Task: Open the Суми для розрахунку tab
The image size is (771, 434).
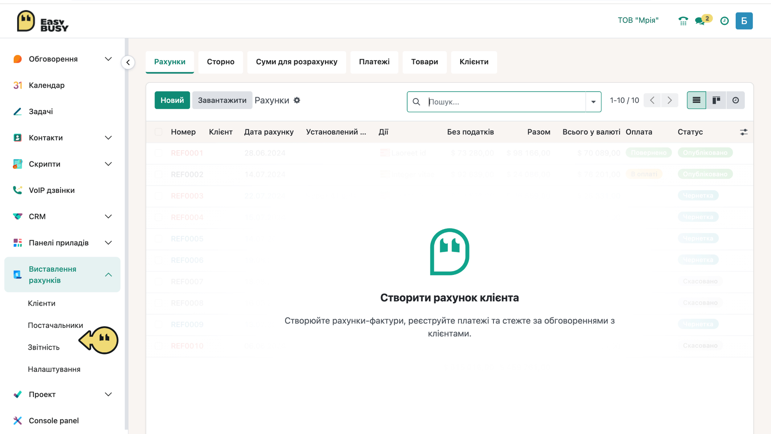Action: click(296, 62)
